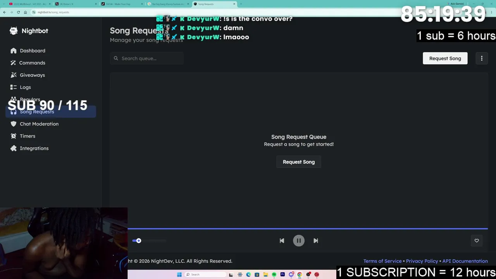Click the top-right Request Song button
Image resolution: width=496 pixels, height=279 pixels.
pyautogui.click(x=445, y=59)
